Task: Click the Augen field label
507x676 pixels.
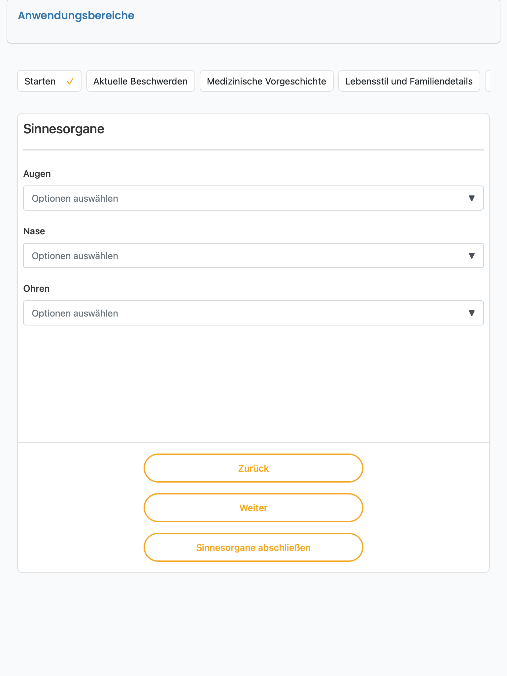Action: (37, 174)
